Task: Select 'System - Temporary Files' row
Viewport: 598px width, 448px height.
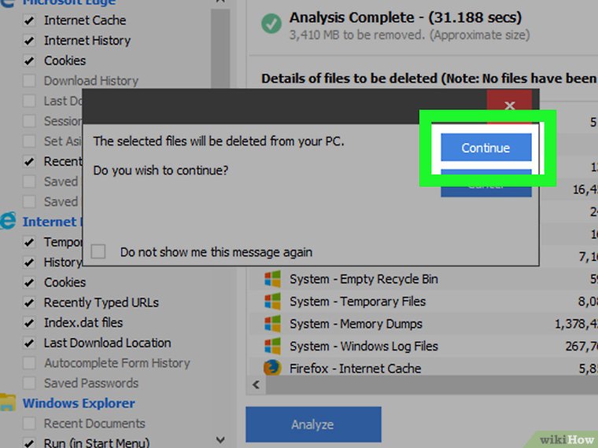Action: 423,301
